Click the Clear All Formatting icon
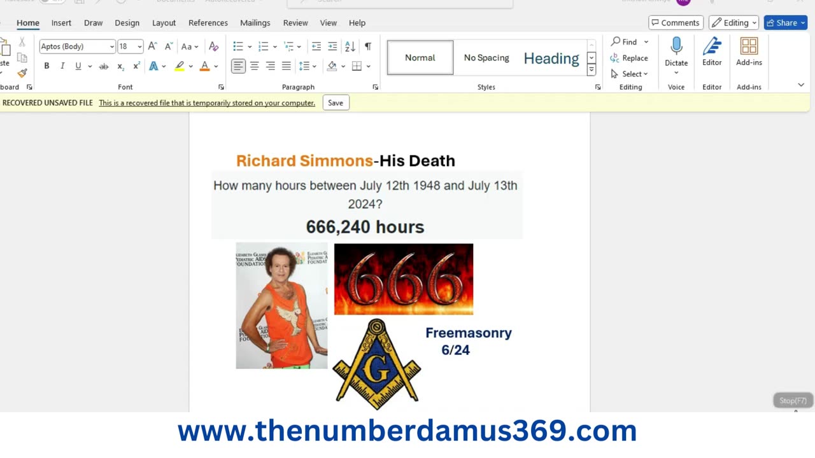This screenshot has width=815, height=458. [214, 46]
